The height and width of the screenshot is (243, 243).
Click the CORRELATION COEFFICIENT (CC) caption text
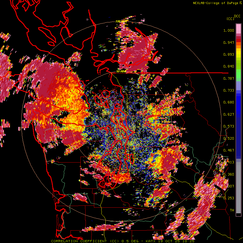(x=85, y=241)
